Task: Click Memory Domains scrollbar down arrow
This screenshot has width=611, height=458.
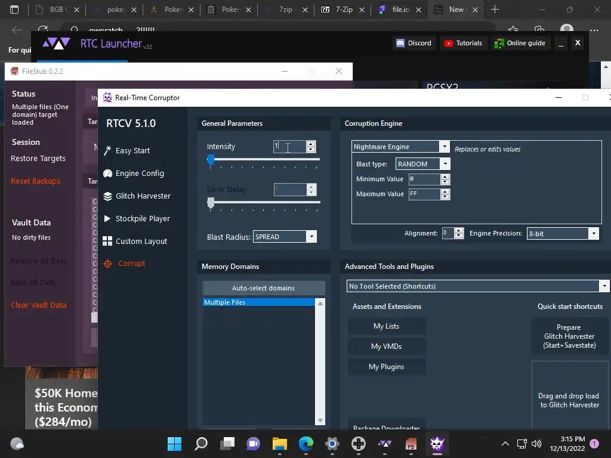Action: (320, 420)
